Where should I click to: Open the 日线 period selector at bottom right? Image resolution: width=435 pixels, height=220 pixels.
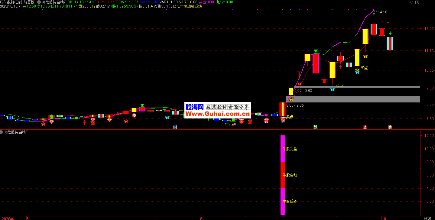427,218
